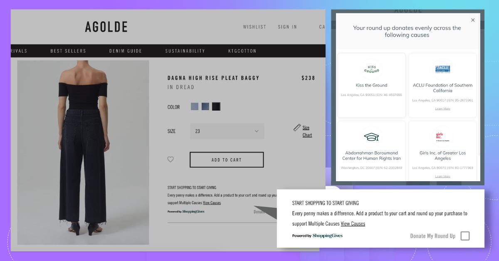The height and width of the screenshot is (261, 499).
Task: Check the Donate My Round Up checkbox
Action: point(465,236)
